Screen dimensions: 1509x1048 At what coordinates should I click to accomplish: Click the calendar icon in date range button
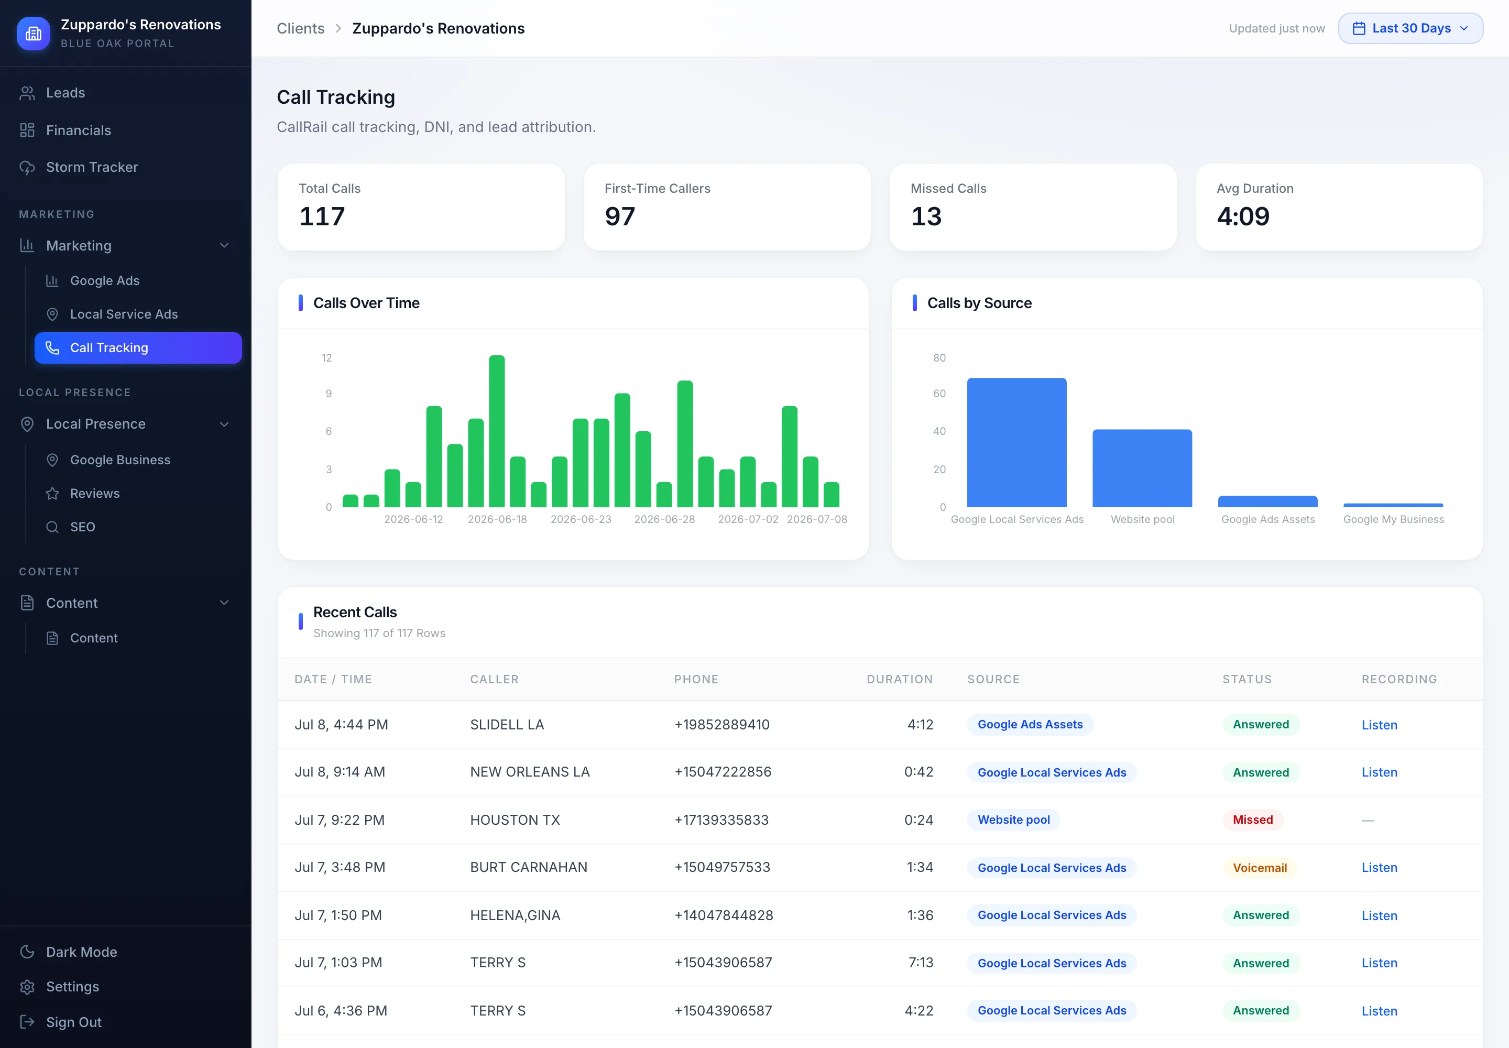tap(1359, 28)
